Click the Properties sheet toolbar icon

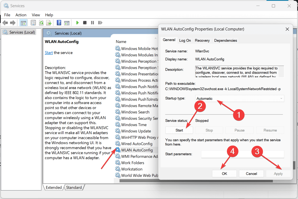(33, 23)
